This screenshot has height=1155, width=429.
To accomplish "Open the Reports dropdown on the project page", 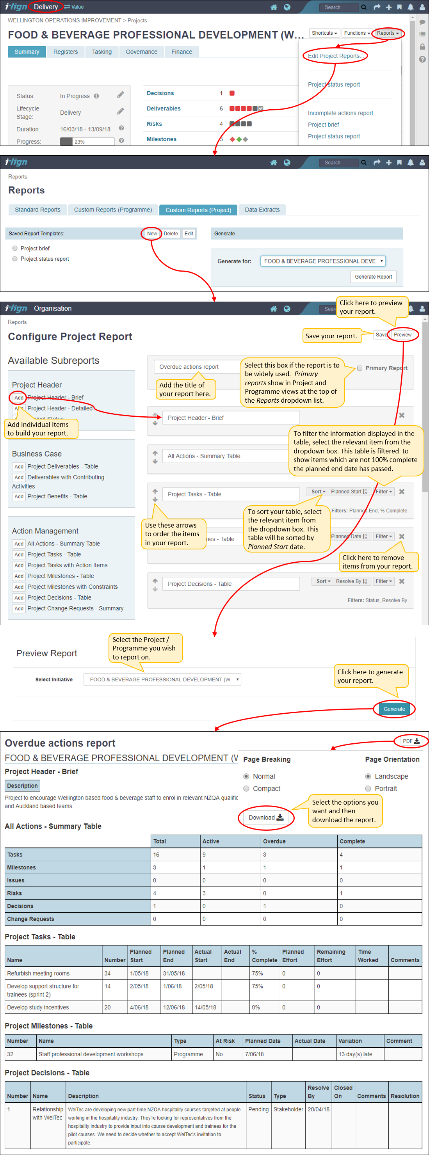I will pos(388,33).
